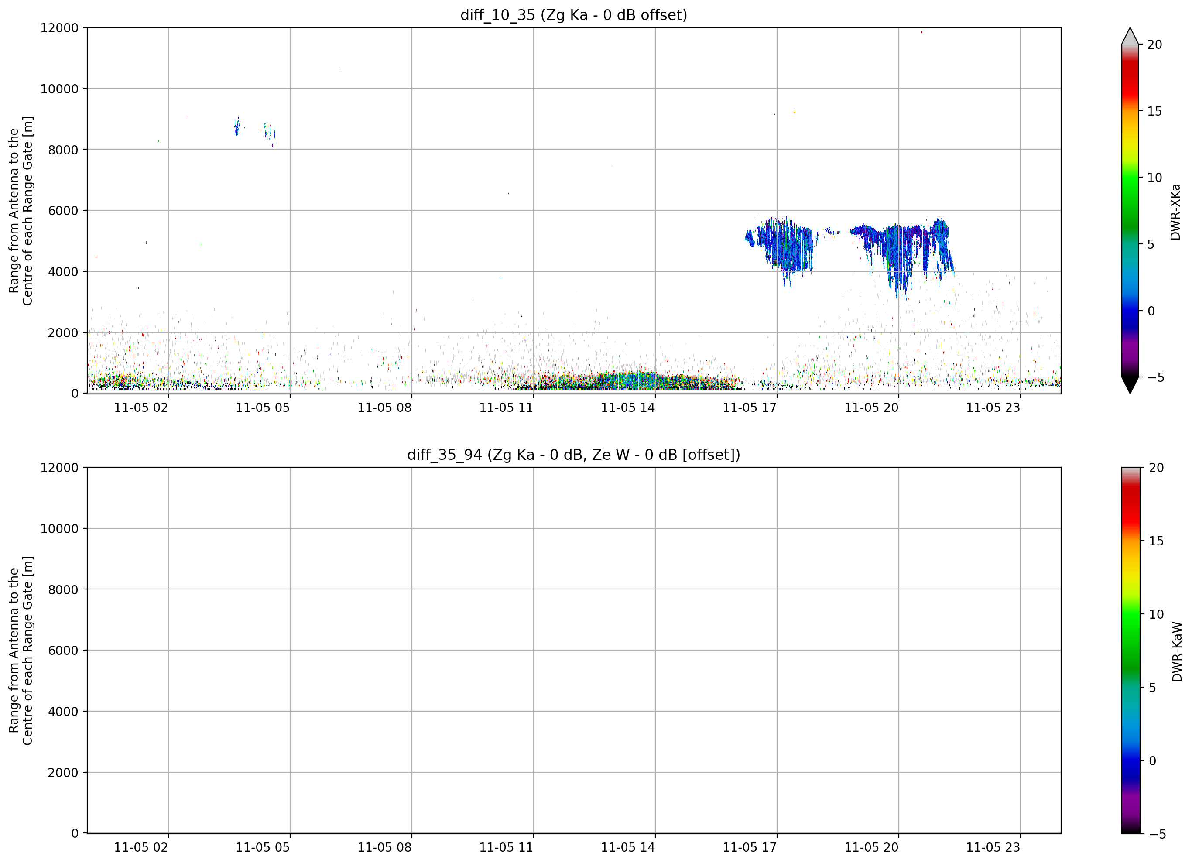Click the 15 tick on DWR-XKa colorbar
Screen dimensions: 1192x863
point(1154,111)
